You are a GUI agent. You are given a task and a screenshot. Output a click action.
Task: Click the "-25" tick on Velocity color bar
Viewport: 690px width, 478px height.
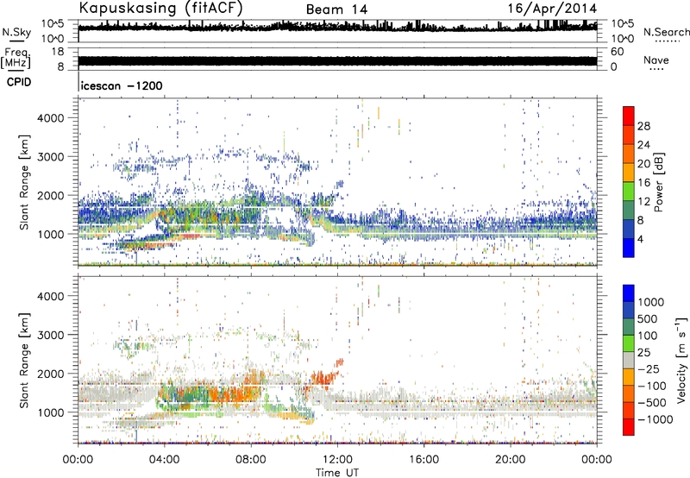(649, 368)
